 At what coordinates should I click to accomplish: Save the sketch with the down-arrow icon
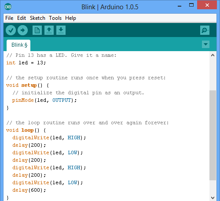[x=61, y=30]
